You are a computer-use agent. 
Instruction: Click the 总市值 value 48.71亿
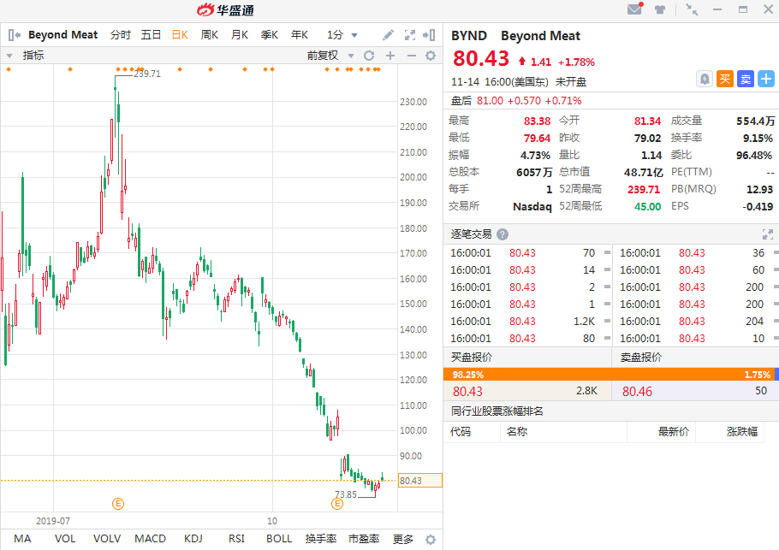tap(644, 172)
